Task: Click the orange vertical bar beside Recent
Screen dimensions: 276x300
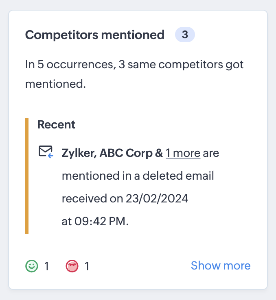Action: pyautogui.click(x=27, y=176)
